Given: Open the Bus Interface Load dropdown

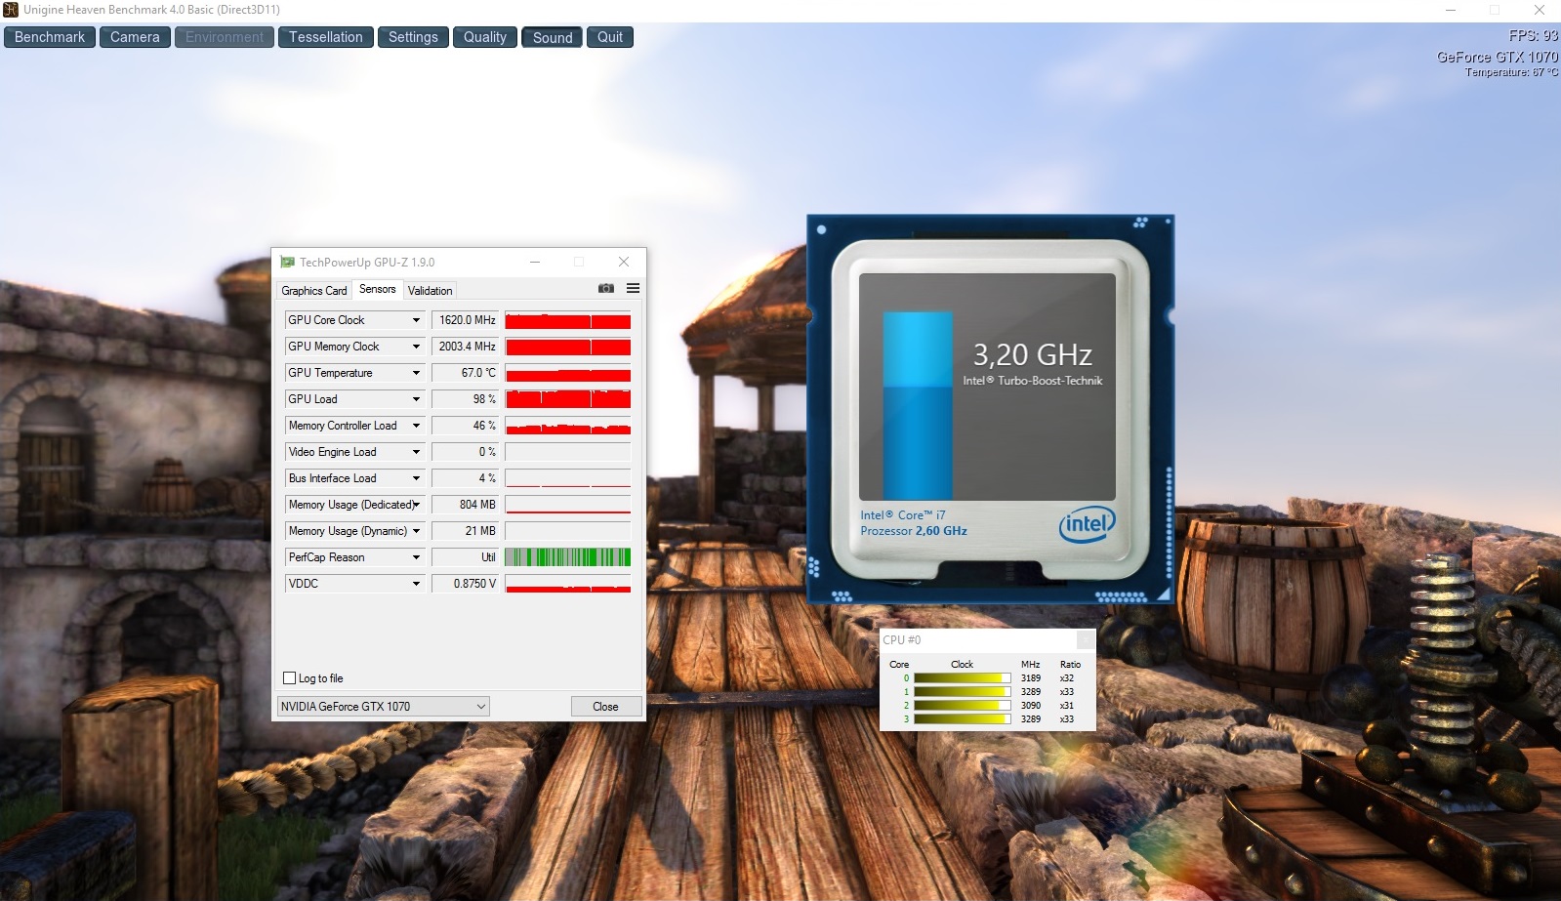Looking at the screenshot, I should tap(416, 478).
